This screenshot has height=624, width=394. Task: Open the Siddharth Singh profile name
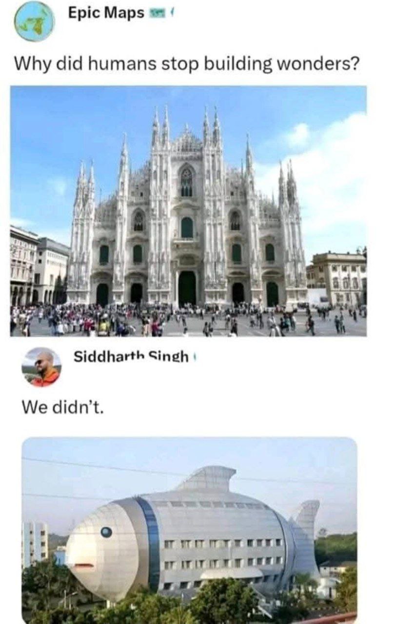(x=131, y=357)
